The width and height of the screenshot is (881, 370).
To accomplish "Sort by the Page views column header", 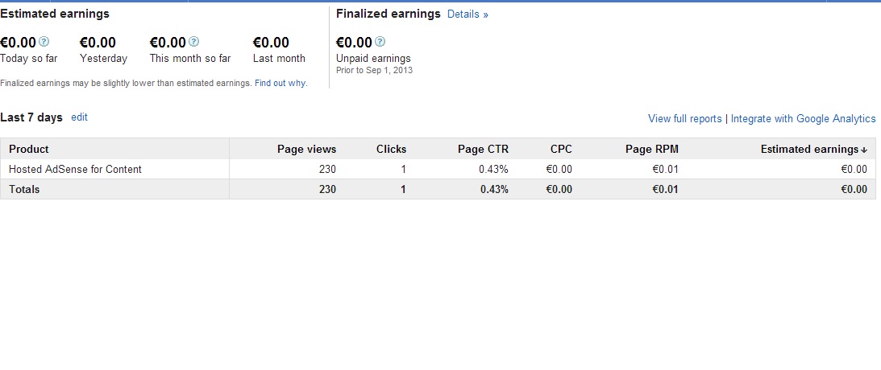I will point(306,149).
